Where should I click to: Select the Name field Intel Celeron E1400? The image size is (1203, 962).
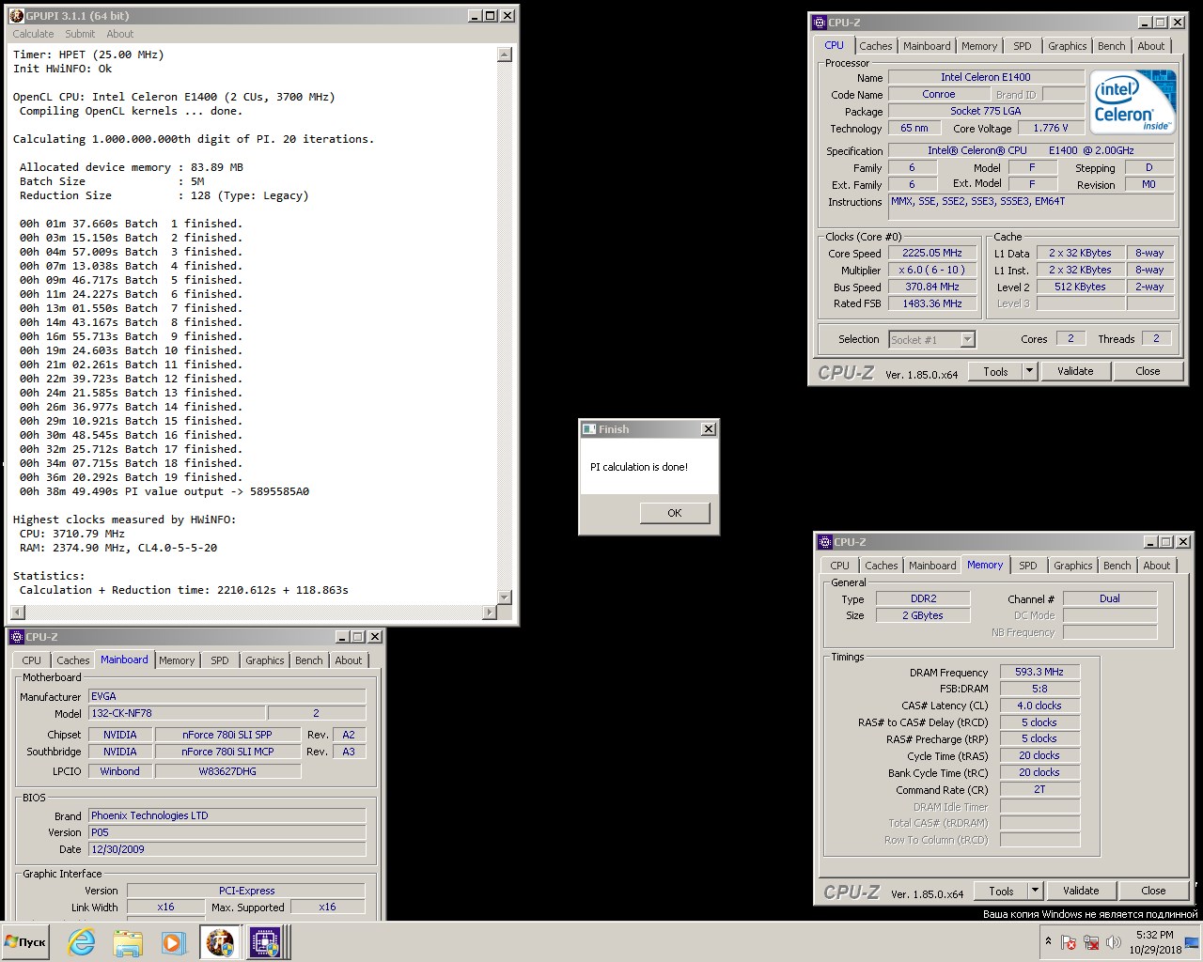pos(986,77)
